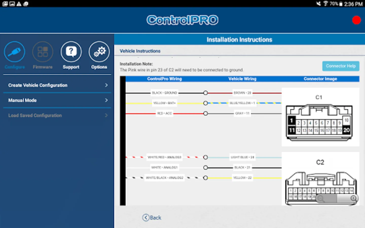Tap the WiFi status bar icon
365x228 pixels.
pos(326,4)
